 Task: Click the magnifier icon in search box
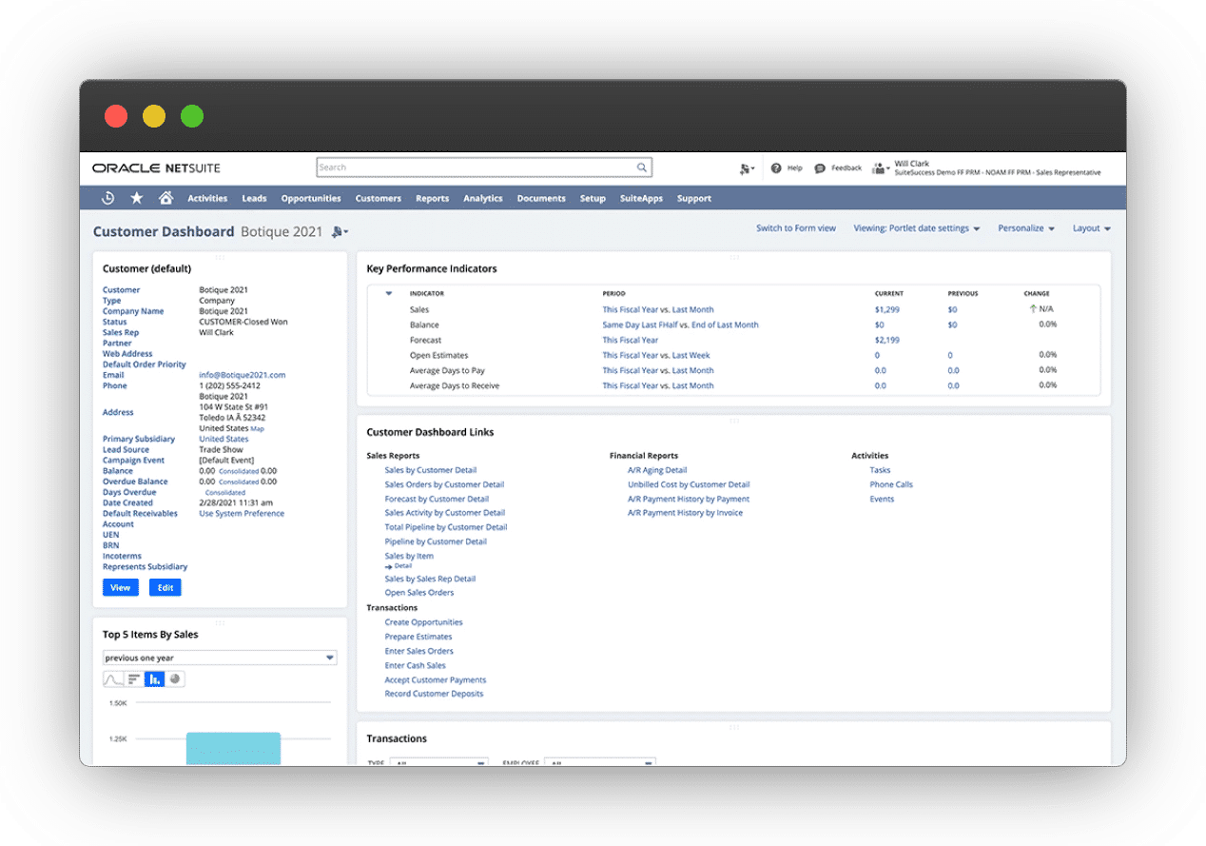(642, 167)
